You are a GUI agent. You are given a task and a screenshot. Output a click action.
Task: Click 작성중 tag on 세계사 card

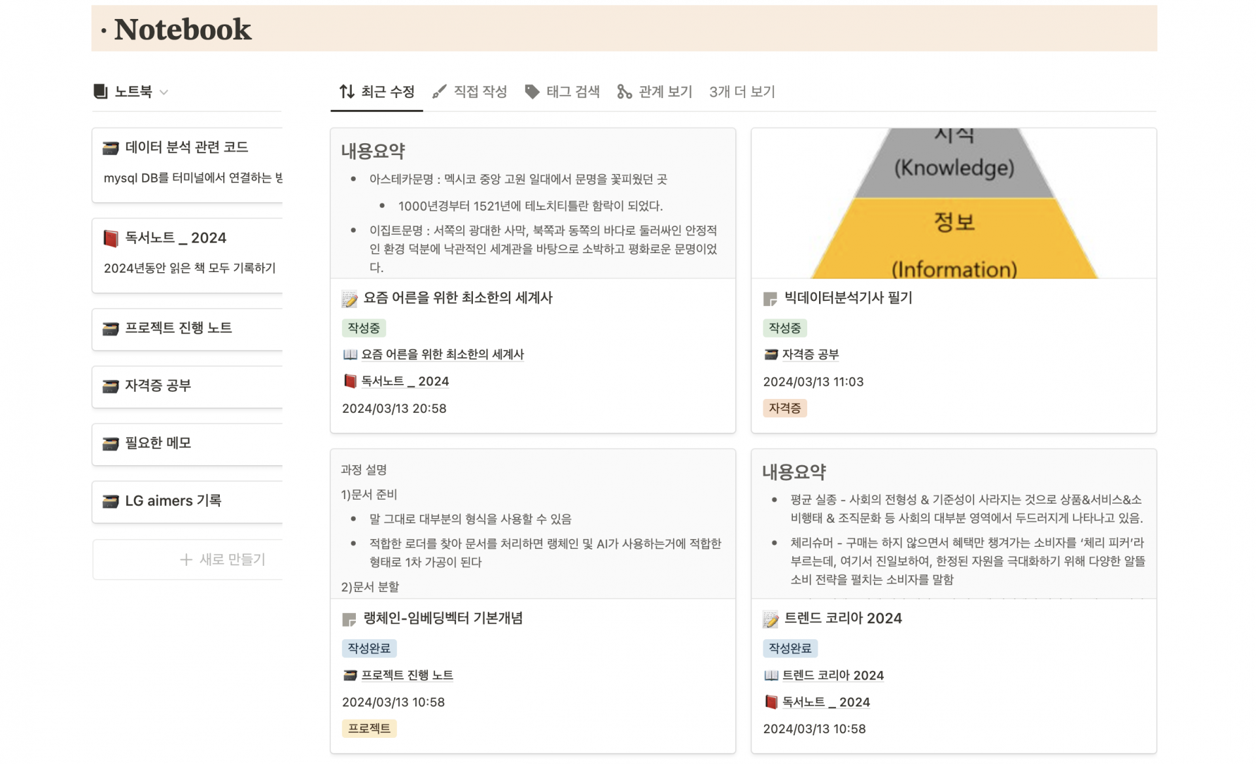pos(364,328)
